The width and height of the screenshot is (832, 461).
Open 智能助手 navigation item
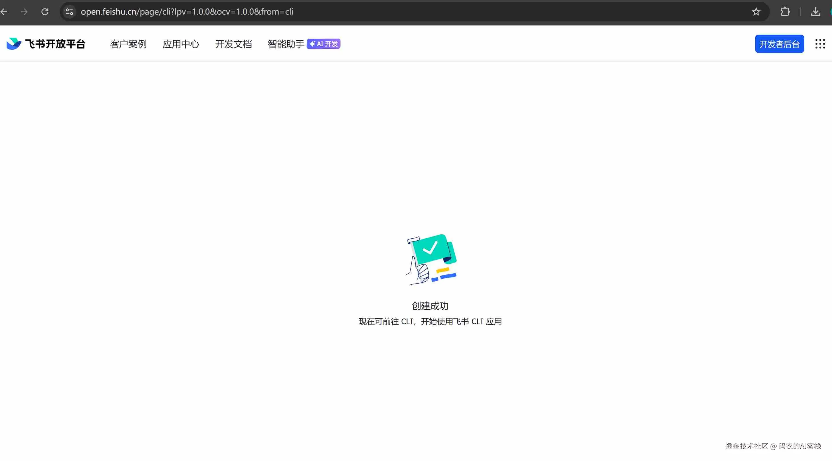(286, 44)
